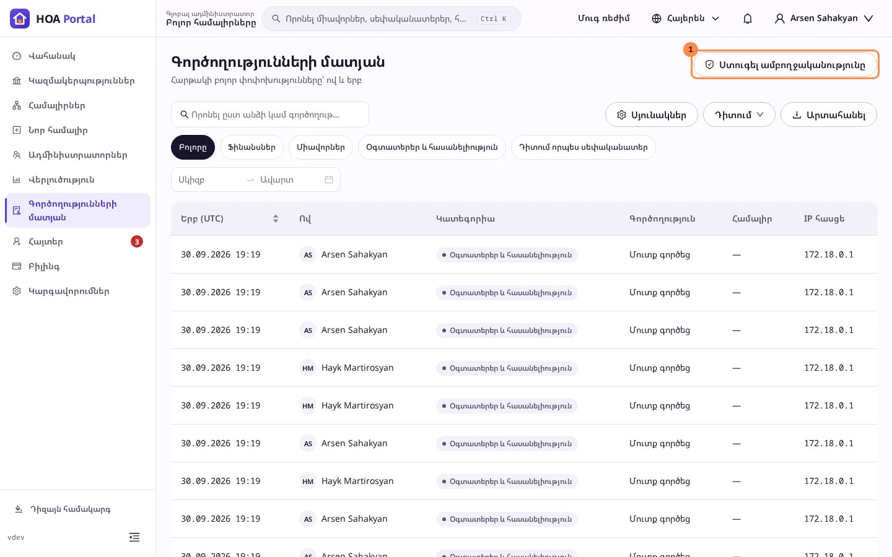The height and width of the screenshot is (557, 892).
Task: Click the gear icon in Սյունակներ button
Action: coord(621,114)
